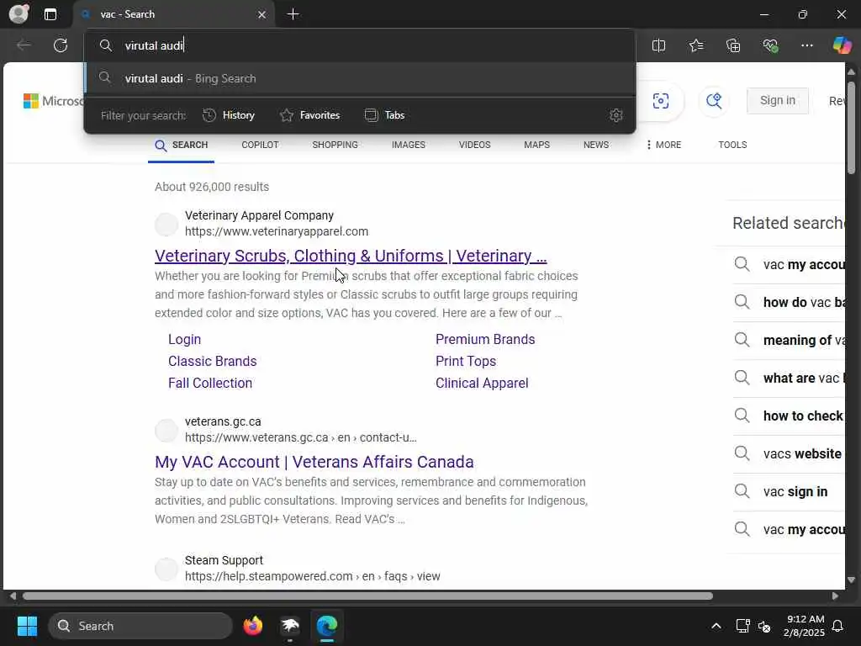The width and height of the screenshot is (861, 646).
Task: Open the tab actions menu icon
Action: coord(50,14)
